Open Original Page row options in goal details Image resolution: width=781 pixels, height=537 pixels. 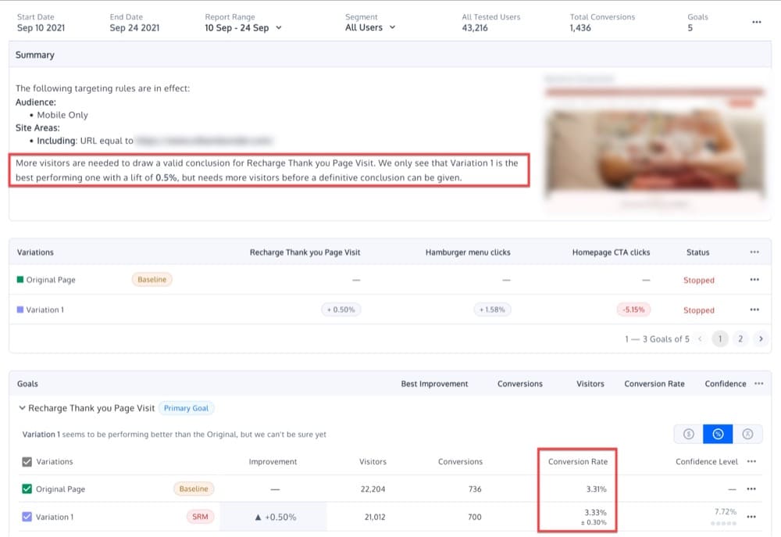coord(751,489)
